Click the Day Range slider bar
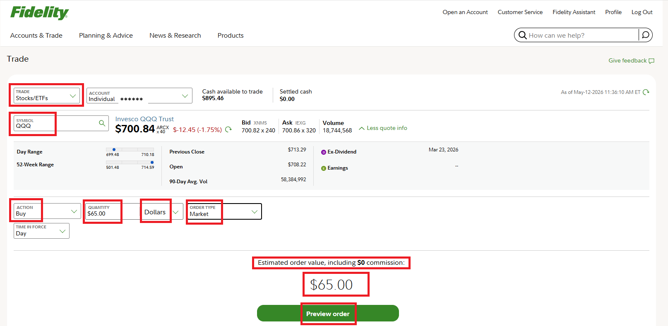Image resolution: width=668 pixels, height=326 pixels. (x=130, y=149)
